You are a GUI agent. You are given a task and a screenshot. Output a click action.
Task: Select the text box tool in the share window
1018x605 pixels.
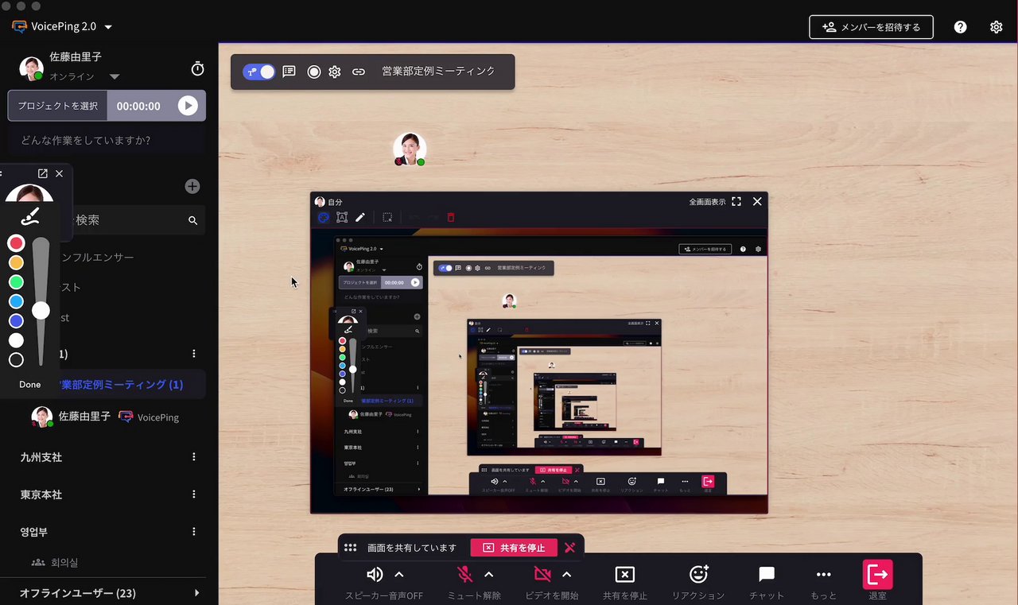(342, 217)
